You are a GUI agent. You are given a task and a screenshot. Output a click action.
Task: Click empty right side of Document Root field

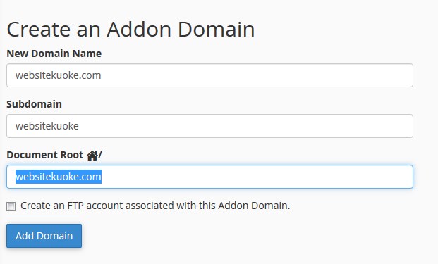tap(257, 177)
